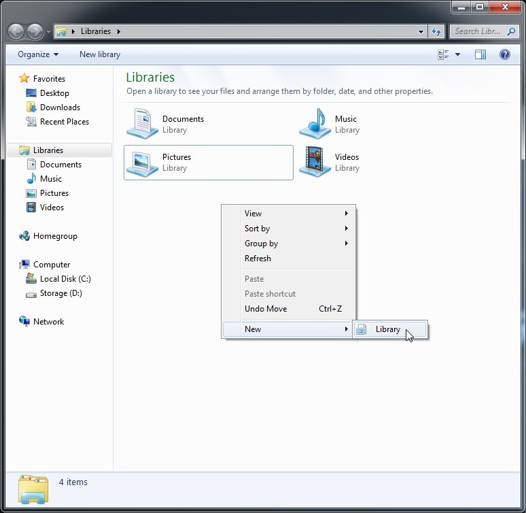Open the Music library icon
This screenshot has height=513, width=526.
pos(315,124)
